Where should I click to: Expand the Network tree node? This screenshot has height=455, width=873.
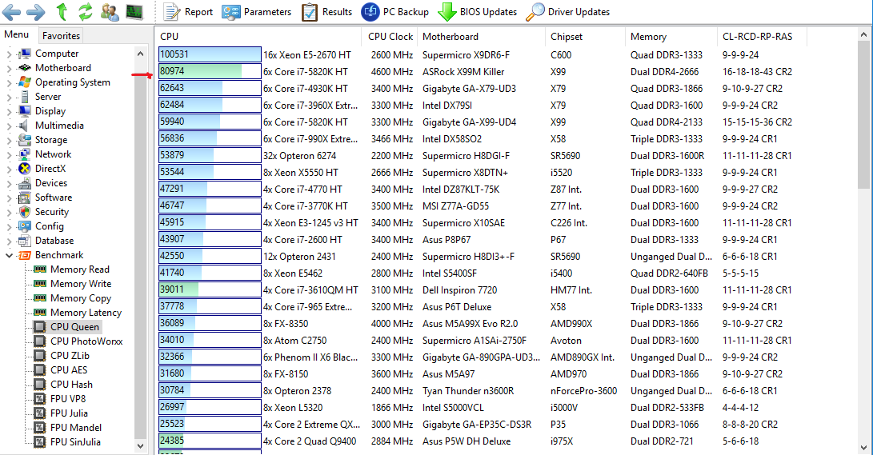(x=9, y=155)
